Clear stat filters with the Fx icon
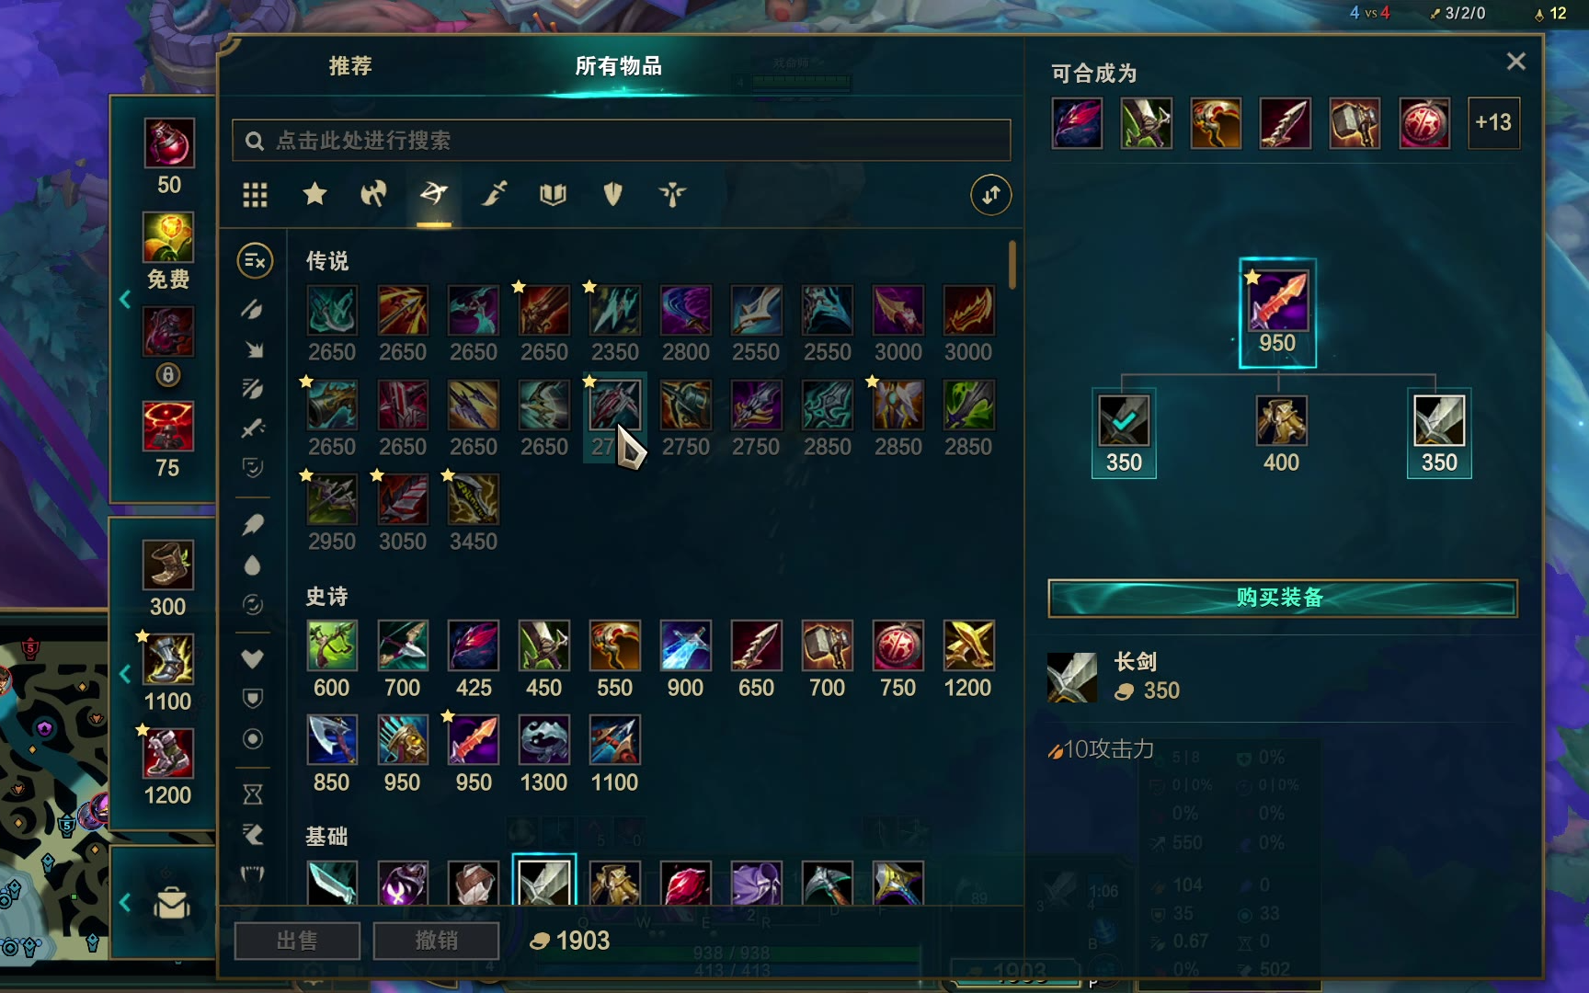1589x993 pixels. click(x=255, y=261)
